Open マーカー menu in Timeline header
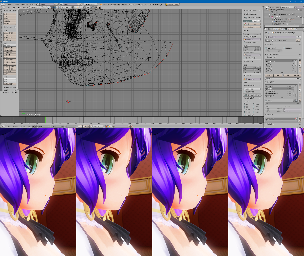 tap(16, 126)
